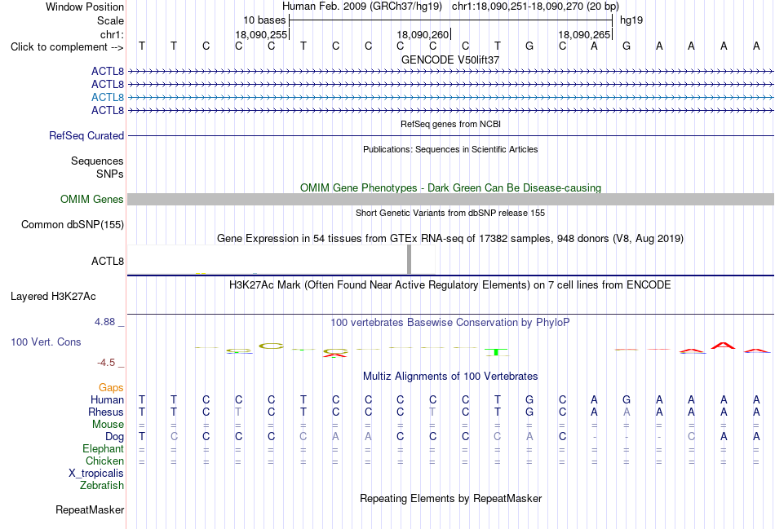Click the OMIM Gene Phenotypes green title
This screenshot has width=775, height=529.
coord(450,187)
